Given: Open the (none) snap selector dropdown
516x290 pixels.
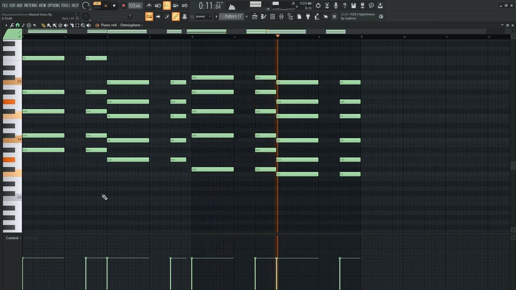Looking at the screenshot, I should click(x=203, y=17).
